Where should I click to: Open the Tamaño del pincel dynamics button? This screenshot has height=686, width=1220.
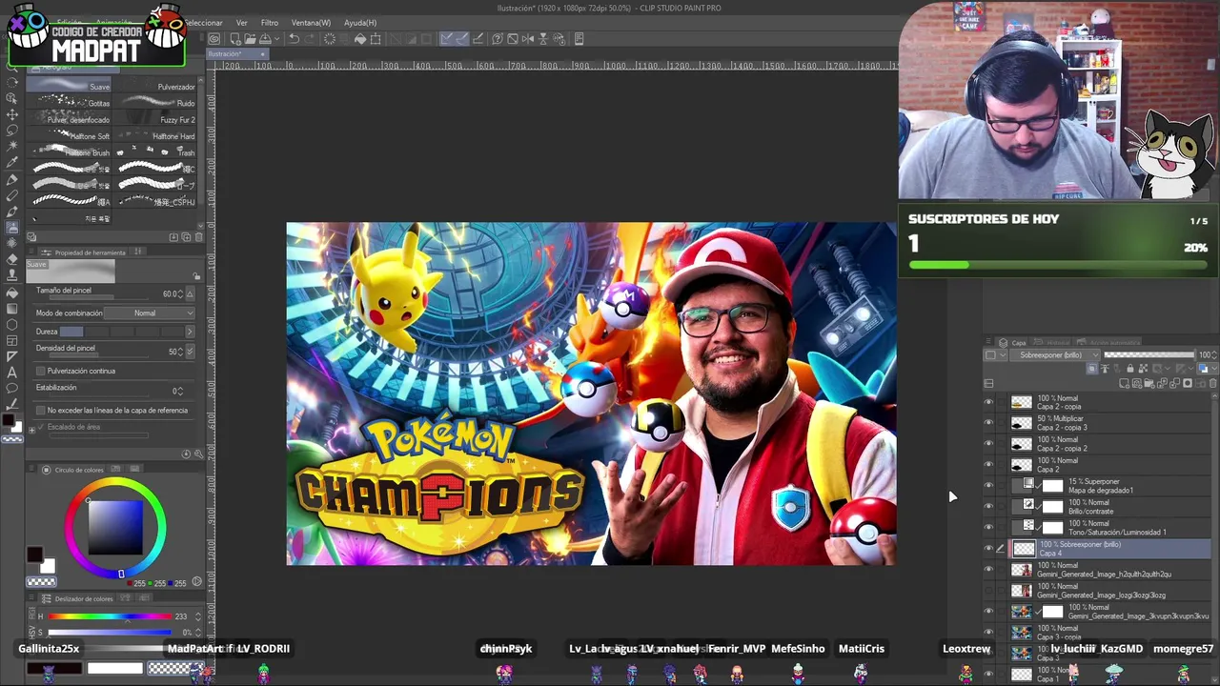[x=190, y=294]
